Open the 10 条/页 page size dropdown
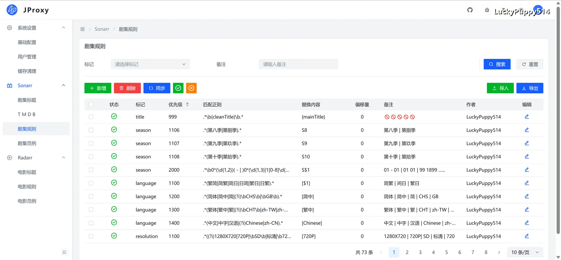The image size is (561, 260). (x=525, y=252)
